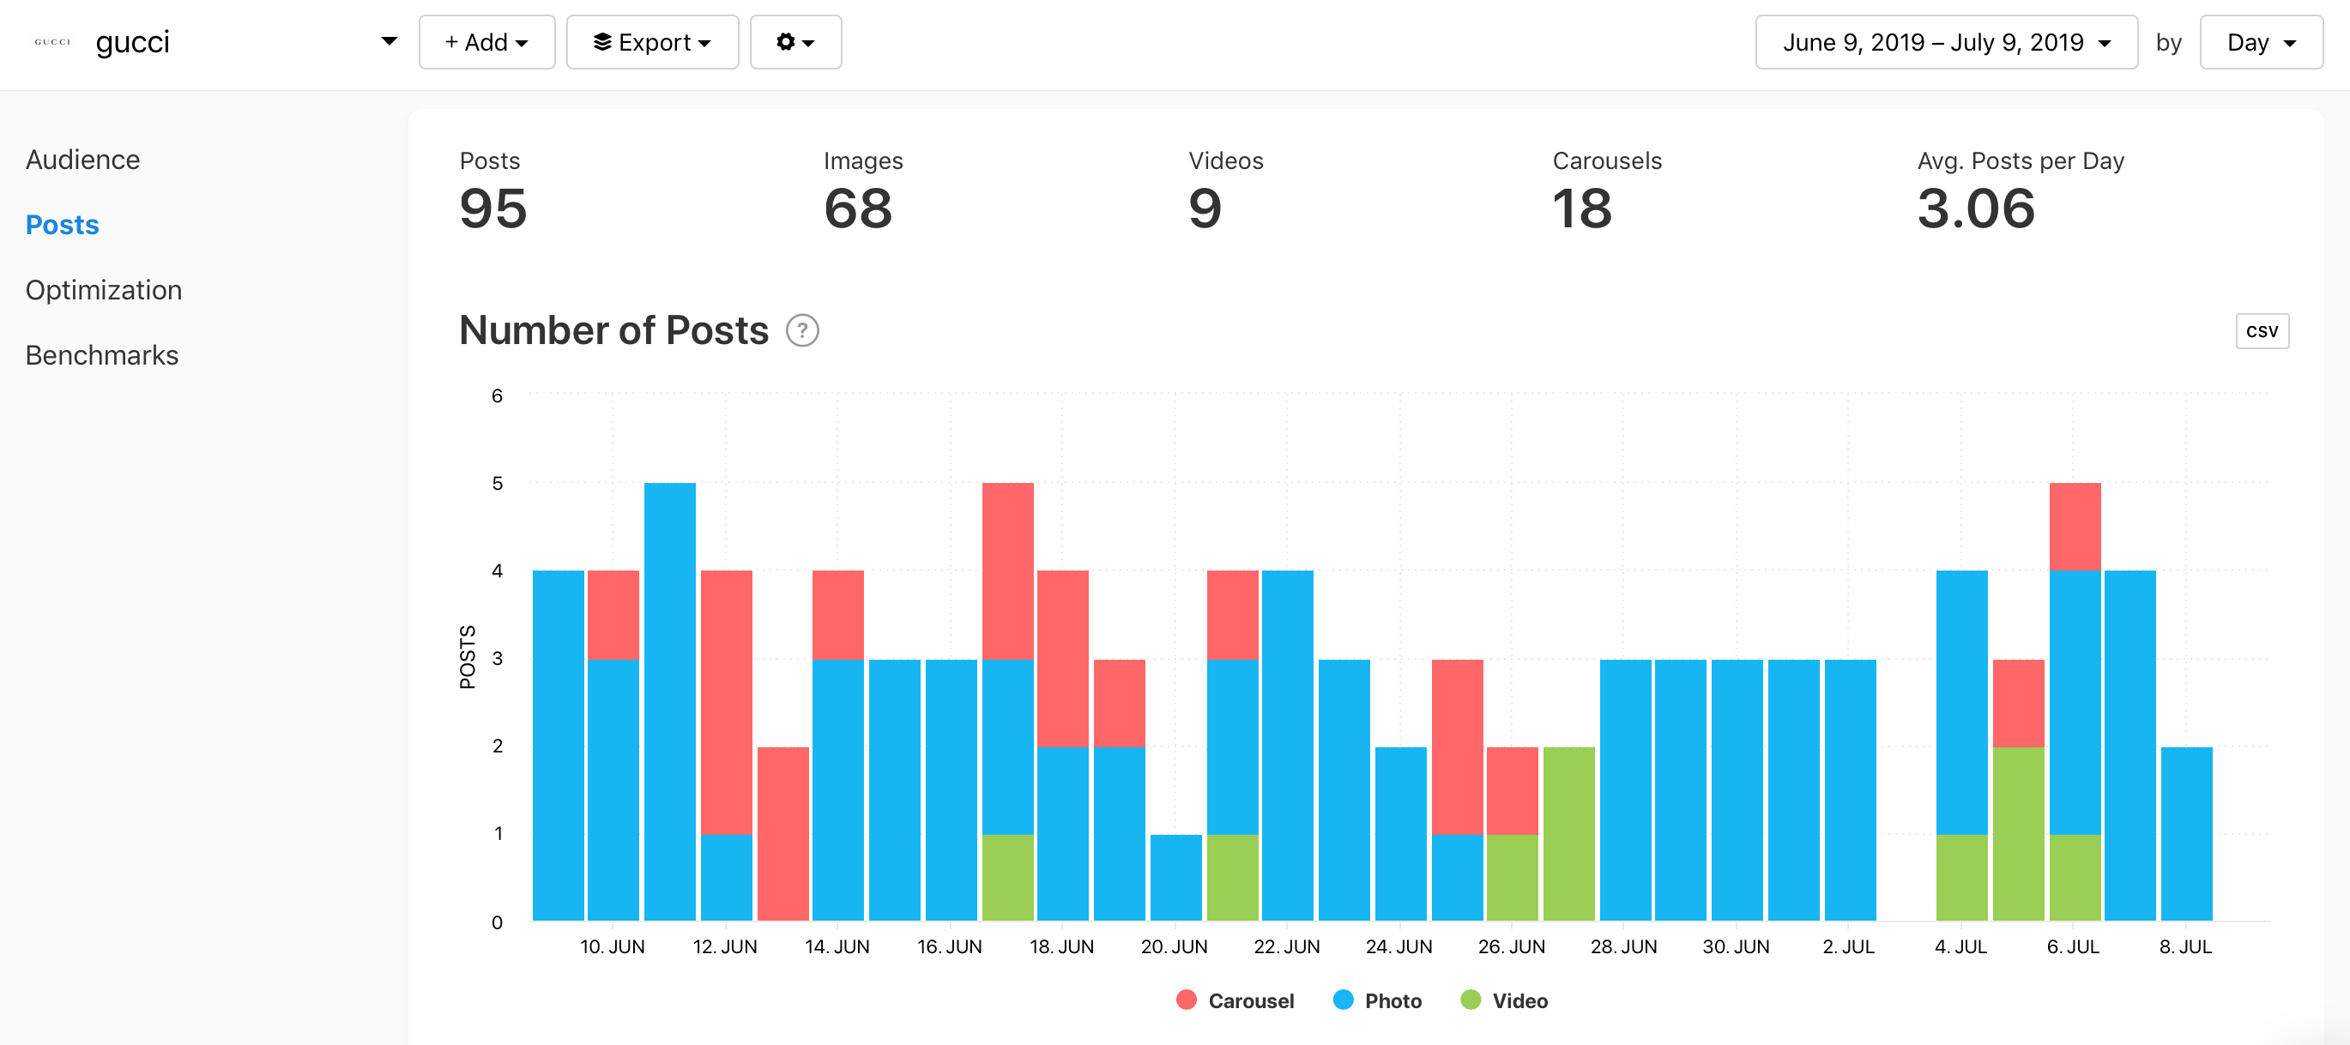
Task: Click the 6. JUL axis label
Action: (x=2073, y=946)
